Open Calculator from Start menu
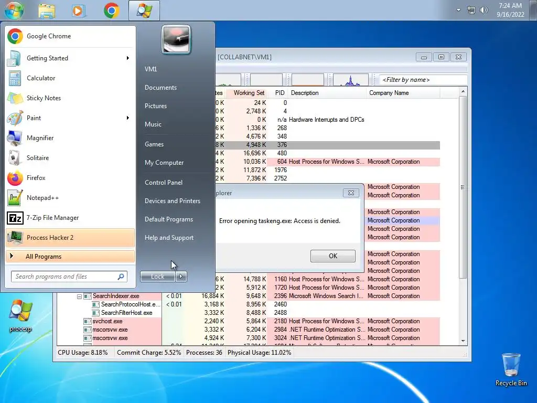537x403 pixels. 70,78
